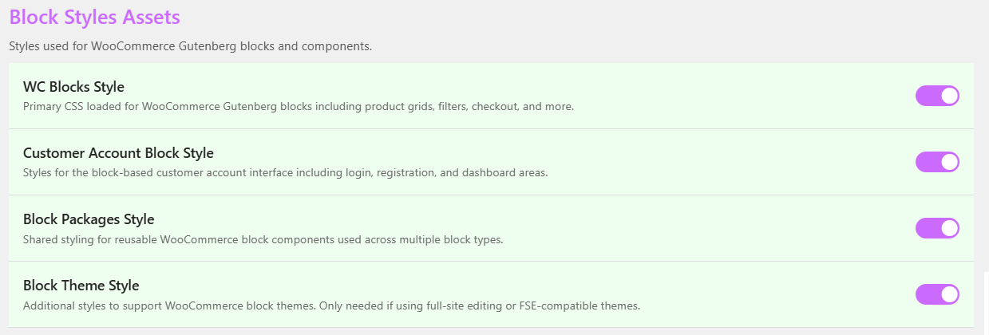Toggle off Block Packages Style
The width and height of the screenshot is (989, 335).
(937, 228)
